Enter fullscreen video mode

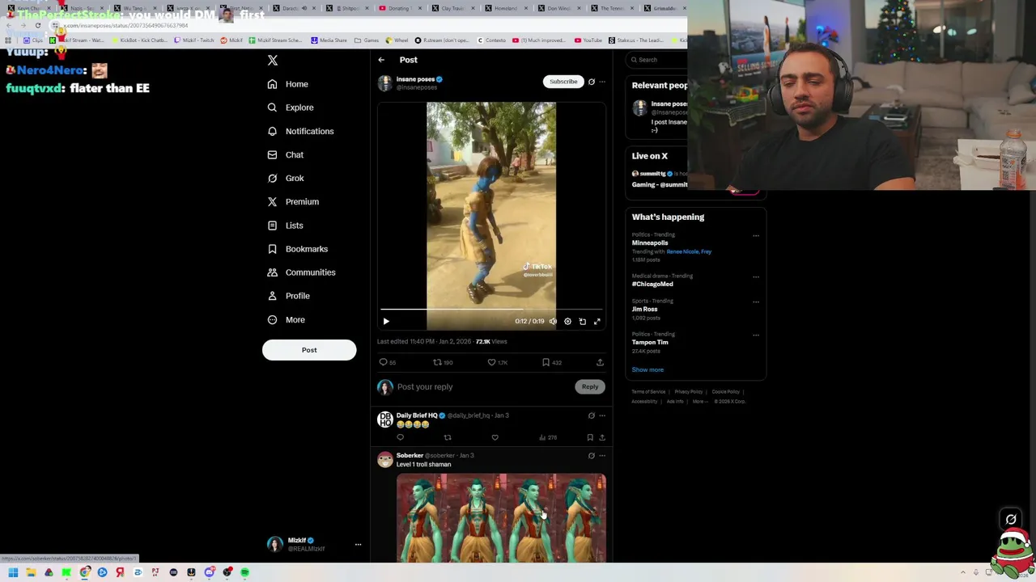click(x=597, y=322)
